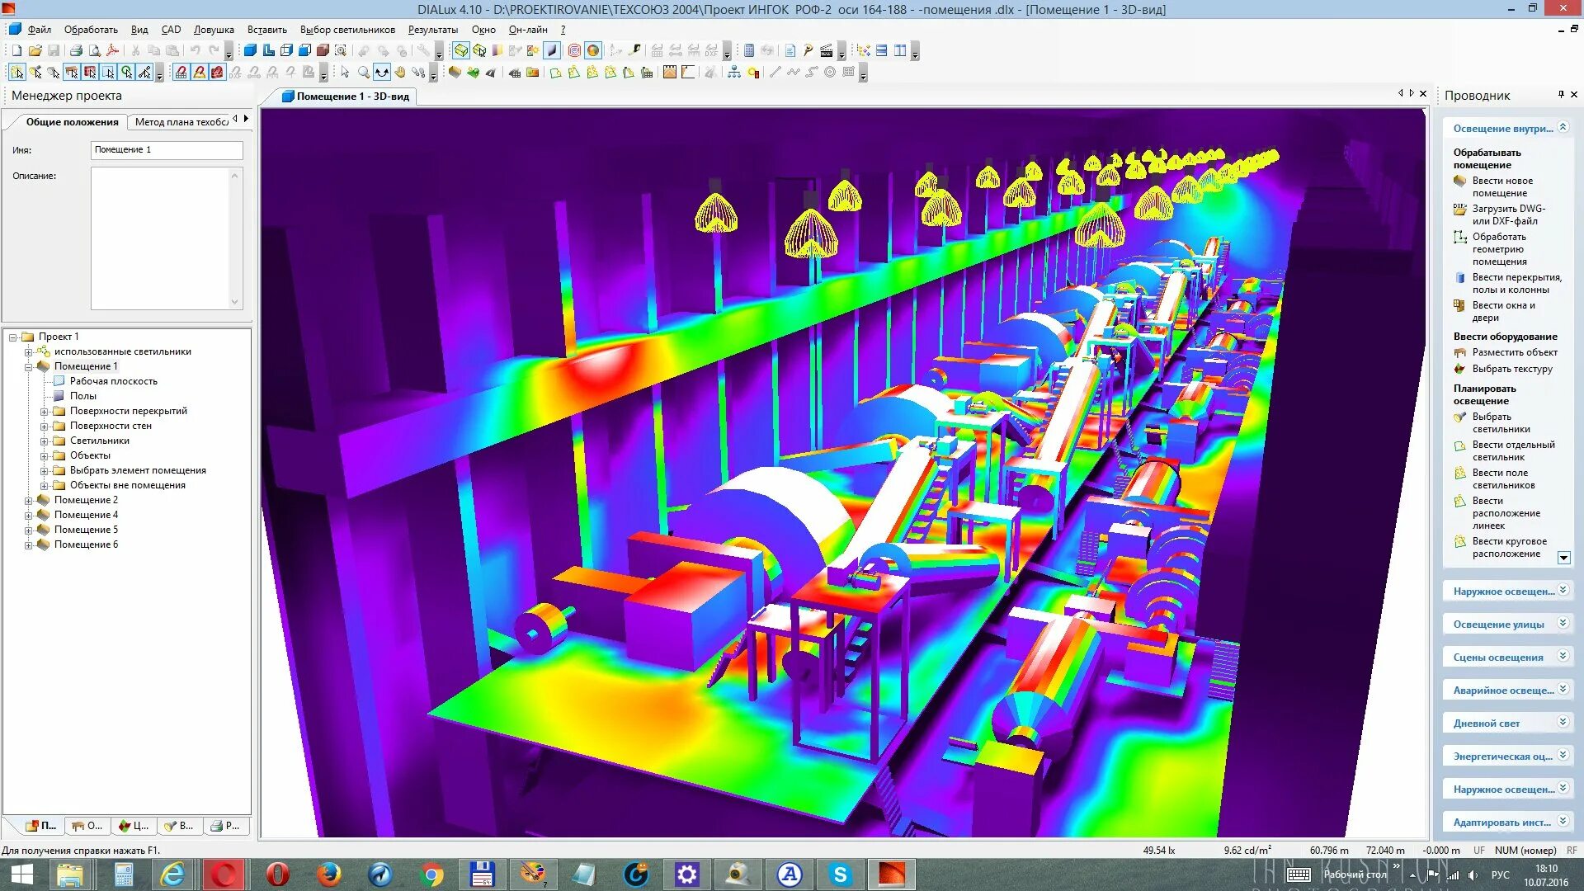The height and width of the screenshot is (891, 1584).
Task: Click the Имя input field
Action: pyautogui.click(x=166, y=149)
